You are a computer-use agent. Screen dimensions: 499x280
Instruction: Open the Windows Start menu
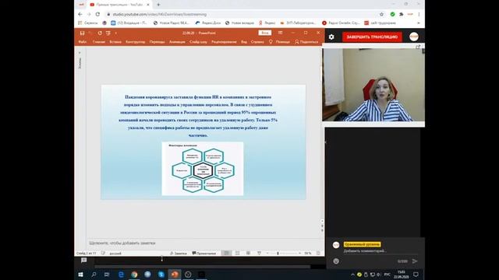[80, 275]
